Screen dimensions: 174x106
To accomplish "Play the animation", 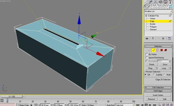I will pos(146,105).
